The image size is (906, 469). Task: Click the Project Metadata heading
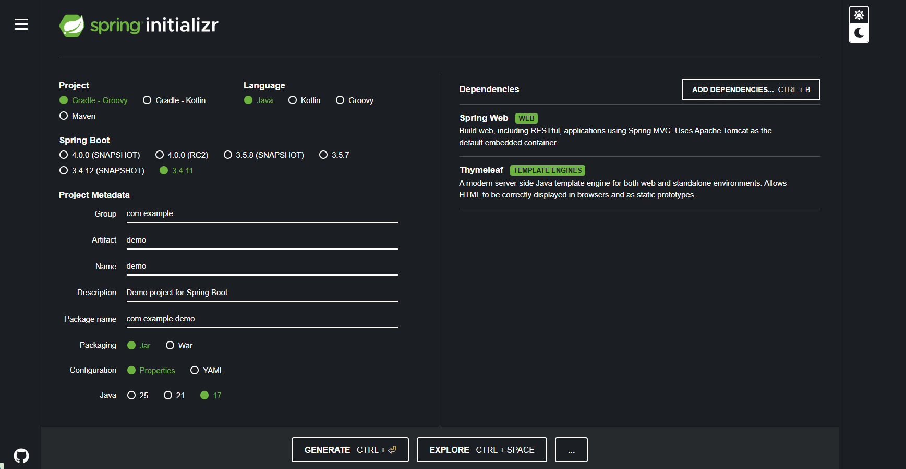pyautogui.click(x=94, y=195)
